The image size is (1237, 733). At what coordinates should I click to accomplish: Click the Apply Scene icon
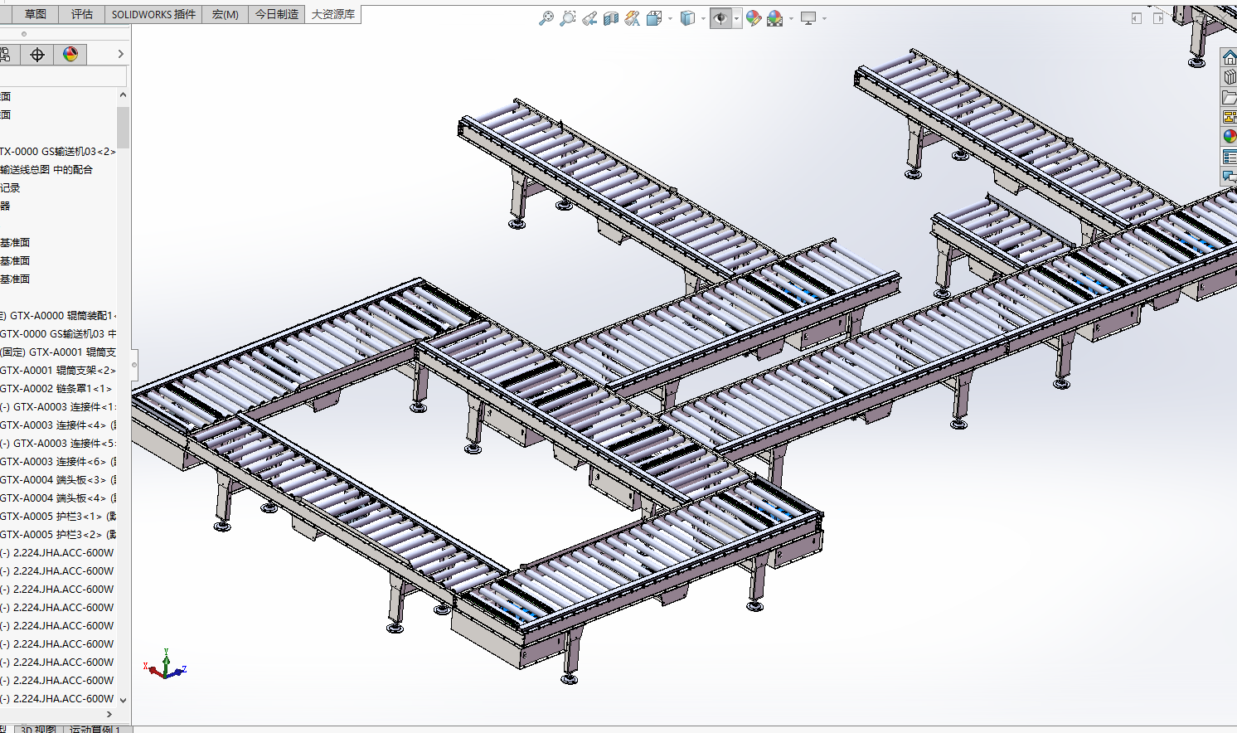[x=775, y=18]
